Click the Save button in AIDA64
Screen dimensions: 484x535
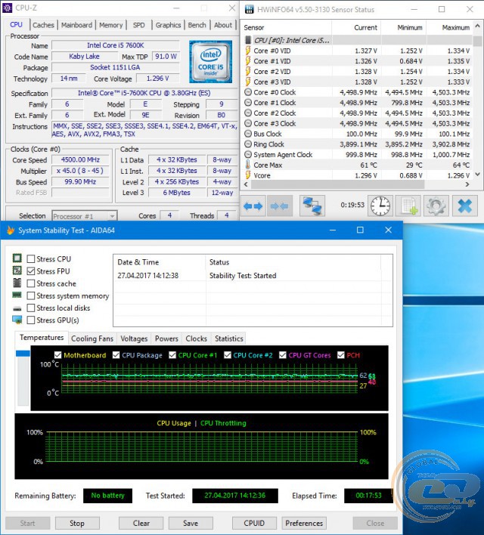pyautogui.click(x=191, y=523)
